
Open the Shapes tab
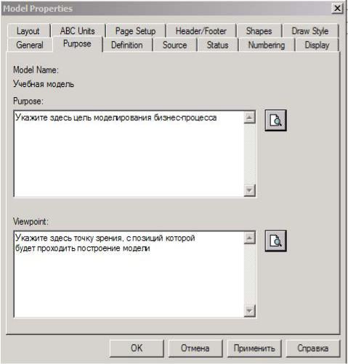click(x=259, y=31)
